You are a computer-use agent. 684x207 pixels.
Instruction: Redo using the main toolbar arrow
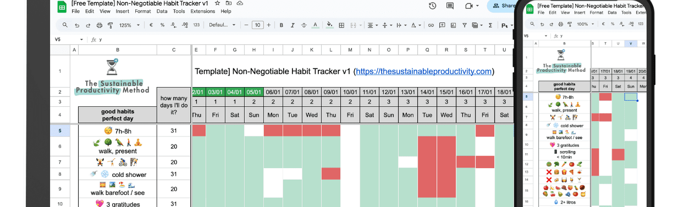coord(88,25)
